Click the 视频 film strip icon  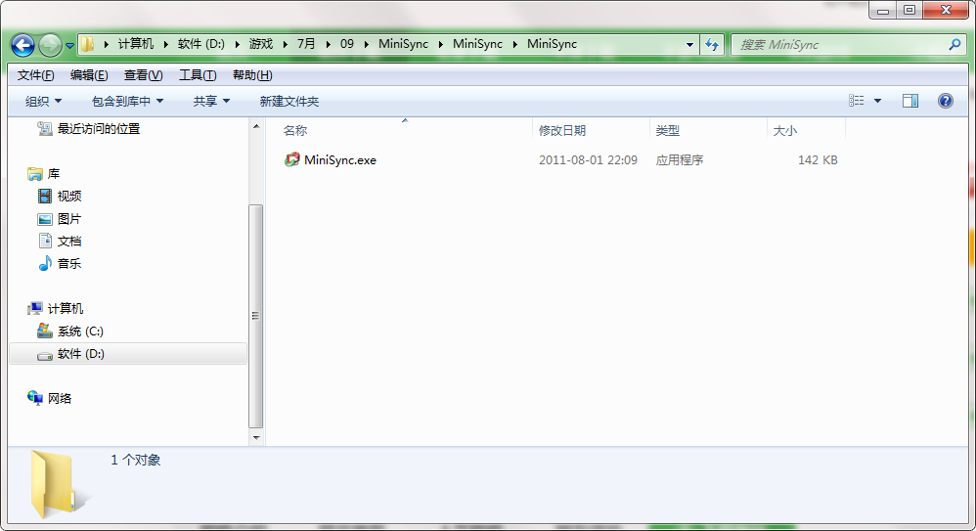click(x=45, y=197)
